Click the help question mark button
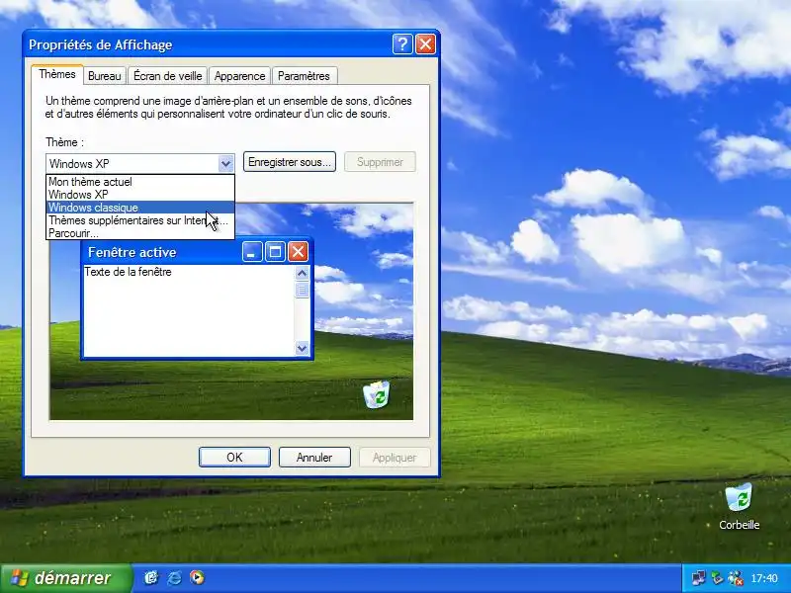The height and width of the screenshot is (593, 791). [x=402, y=44]
